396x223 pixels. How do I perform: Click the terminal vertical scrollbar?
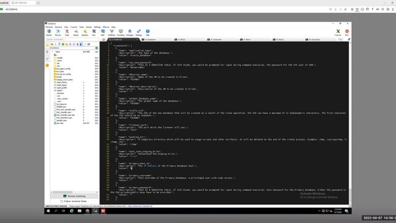(350, 123)
